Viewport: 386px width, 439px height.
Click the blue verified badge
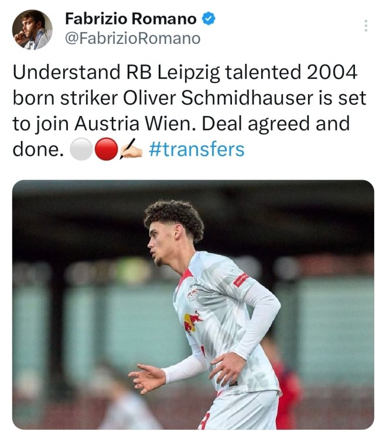click(x=209, y=19)
